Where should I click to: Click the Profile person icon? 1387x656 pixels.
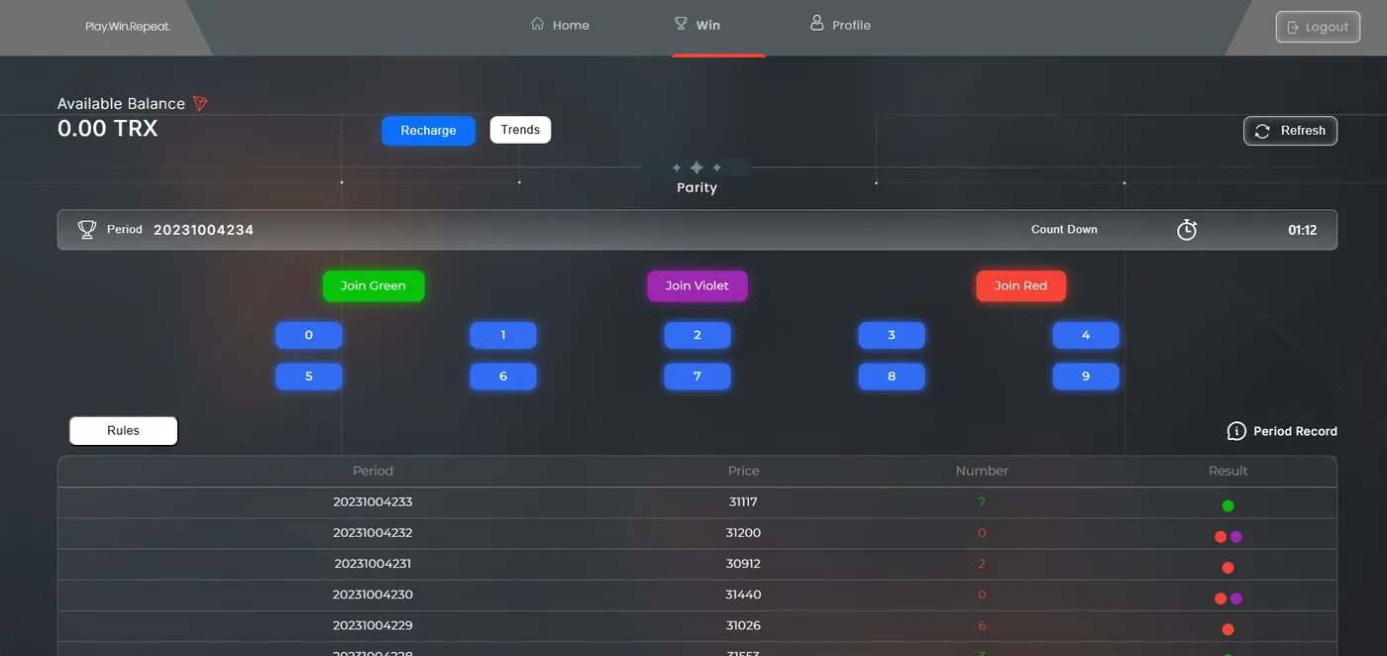click(x=817, y=23)
